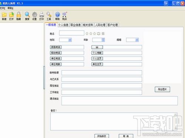The height and width of the screenshot is (138, 185).
Task: Open the 工具 (Tools) icon
Action: click(49, 16)
